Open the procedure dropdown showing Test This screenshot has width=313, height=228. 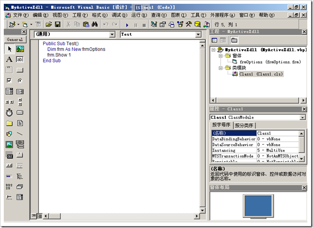click(198, 35)
